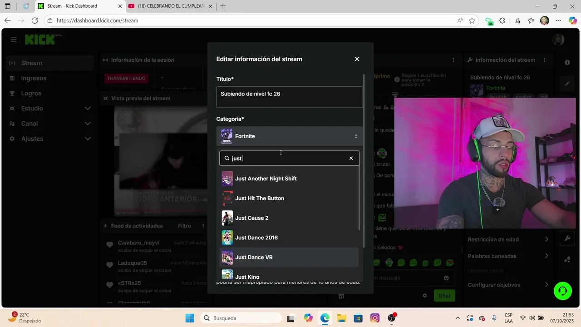Click the wrench tools icon on right rail
Screen dimensions: 581x327
[x=567, y=238]
